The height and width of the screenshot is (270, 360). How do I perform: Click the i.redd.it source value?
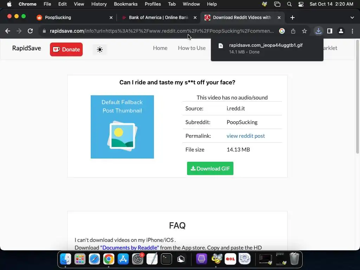click(236, 108)
